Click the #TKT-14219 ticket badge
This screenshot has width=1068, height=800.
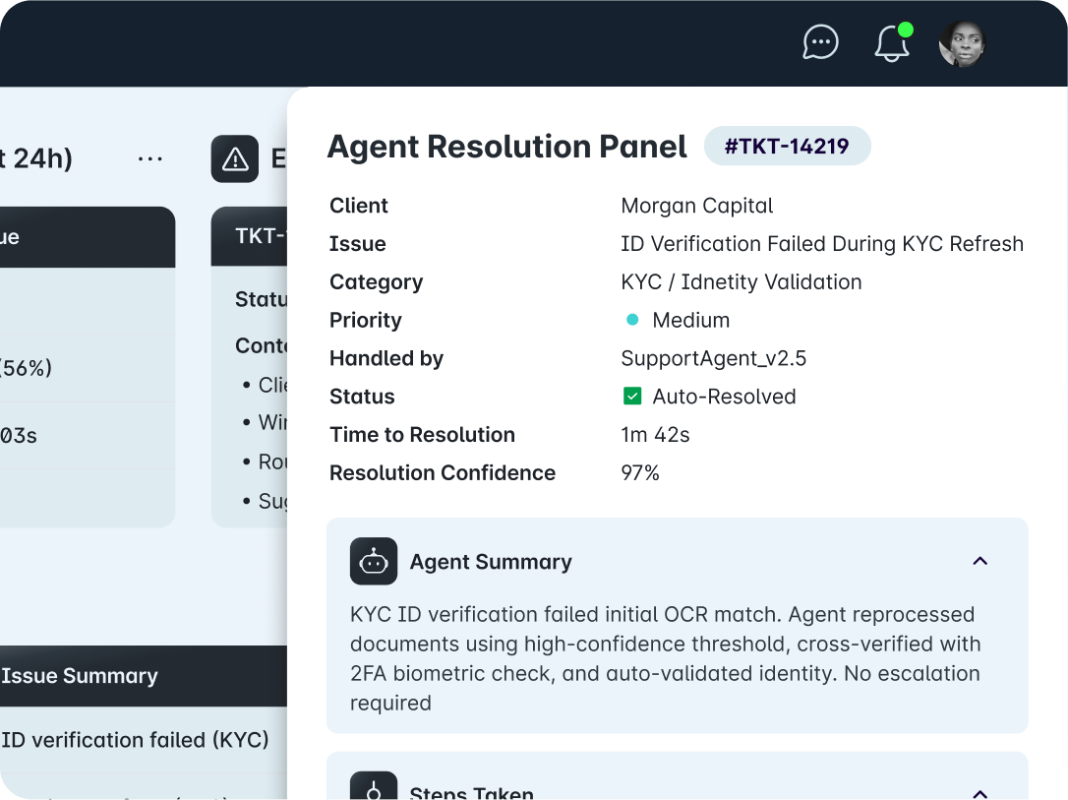pyautogui.click(x=787, y=147)
